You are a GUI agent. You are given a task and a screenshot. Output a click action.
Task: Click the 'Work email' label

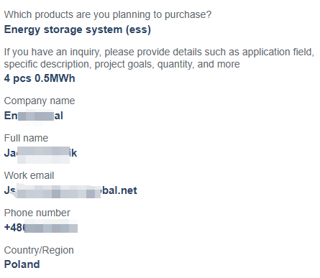click(29, 175)
